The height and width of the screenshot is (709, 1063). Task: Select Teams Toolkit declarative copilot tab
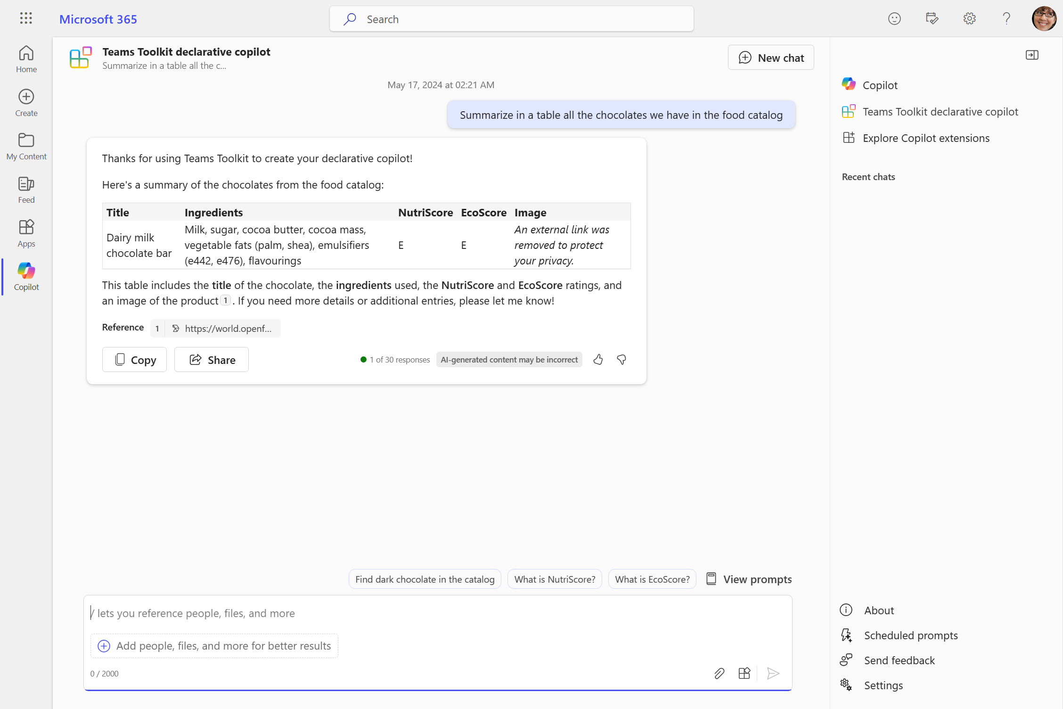point(940,112)
